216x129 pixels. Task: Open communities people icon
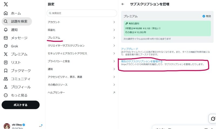coord(6,79)
